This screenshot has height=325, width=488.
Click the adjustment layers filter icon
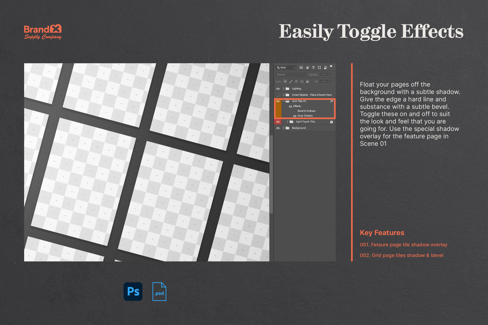coord(307,67)
